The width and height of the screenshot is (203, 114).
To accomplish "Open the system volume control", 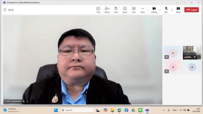I will point(184,110).
